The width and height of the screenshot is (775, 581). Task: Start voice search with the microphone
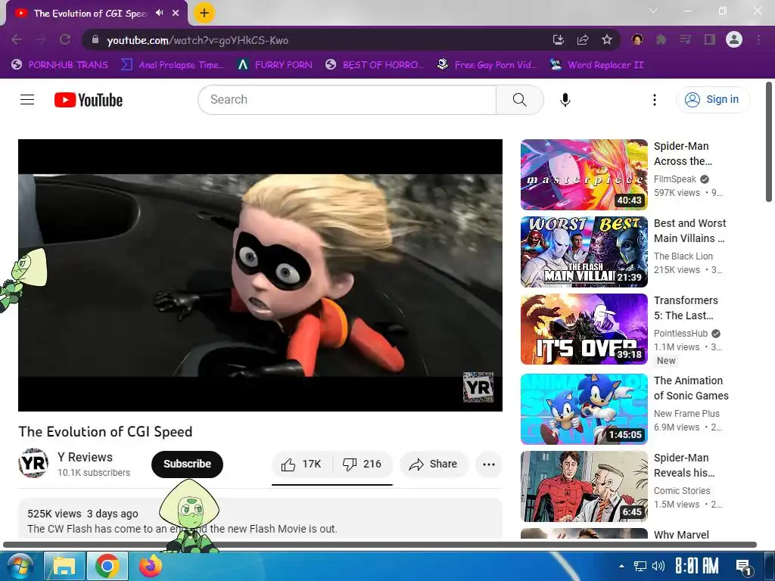point(565,100)
